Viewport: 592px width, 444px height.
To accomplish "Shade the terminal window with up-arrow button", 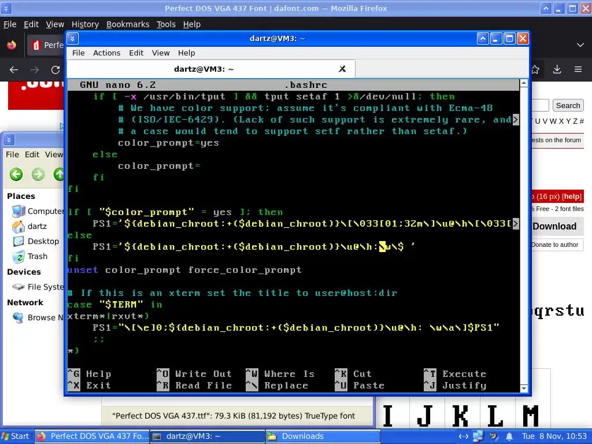I will click(x=483, y=39).
